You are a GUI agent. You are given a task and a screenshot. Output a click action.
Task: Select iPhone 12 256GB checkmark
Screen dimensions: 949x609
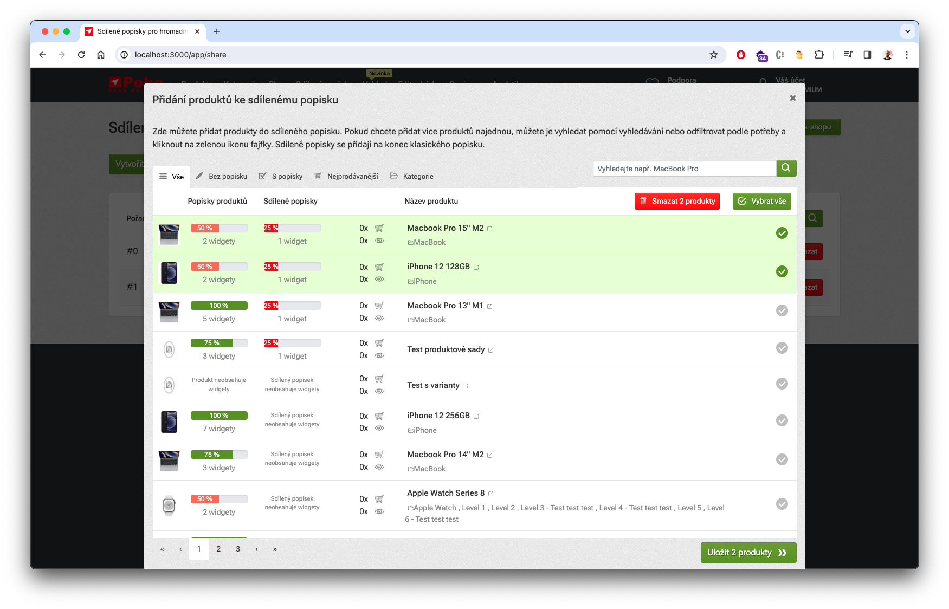tap(782, 420)
